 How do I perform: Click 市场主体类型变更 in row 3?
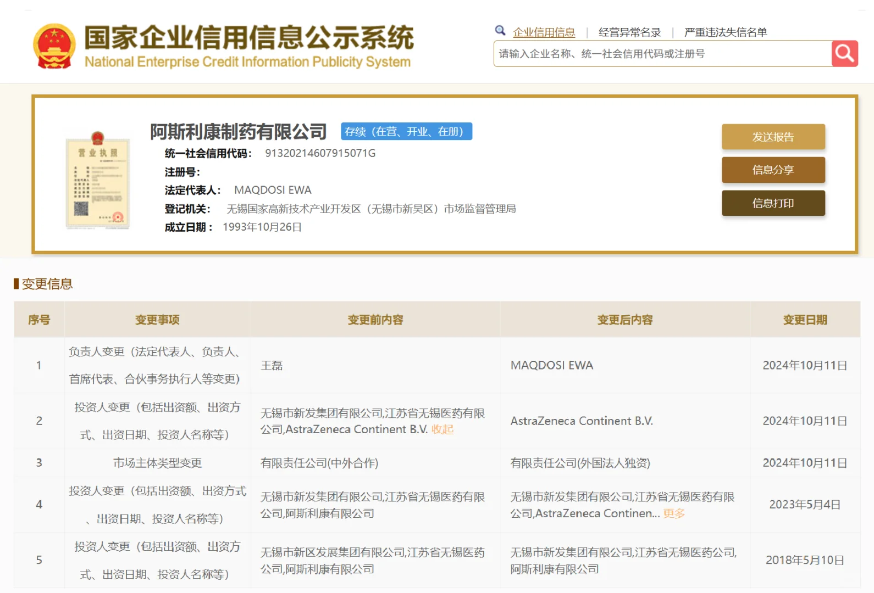click(158, 463)
